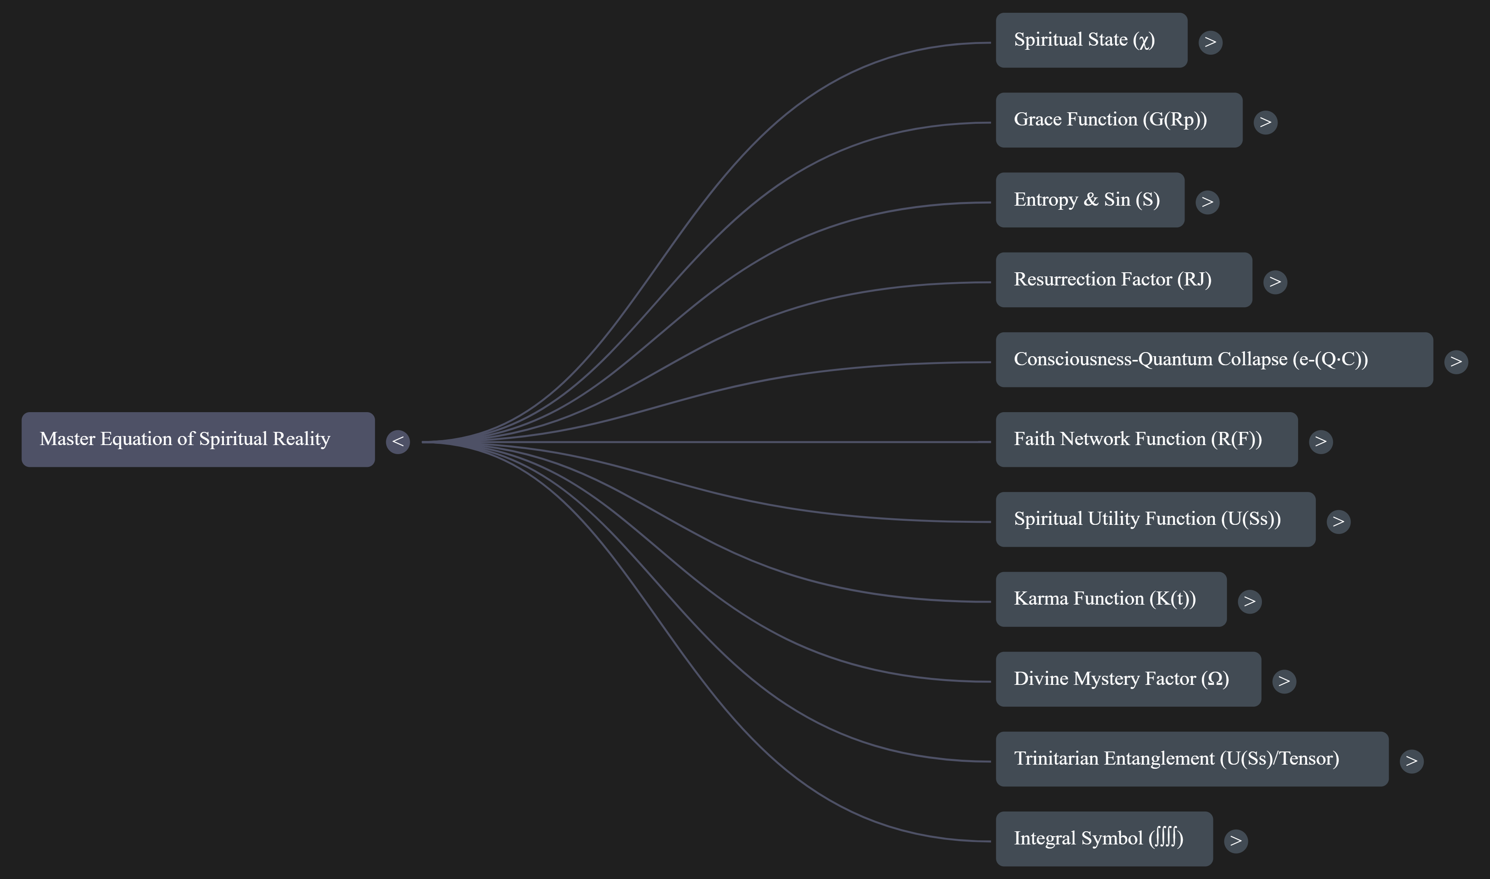Expand the Spiritual Utility Function node

point(1339,521)
